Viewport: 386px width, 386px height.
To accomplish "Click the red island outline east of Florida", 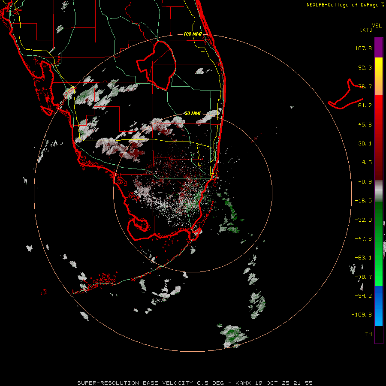I will point(345,95).
